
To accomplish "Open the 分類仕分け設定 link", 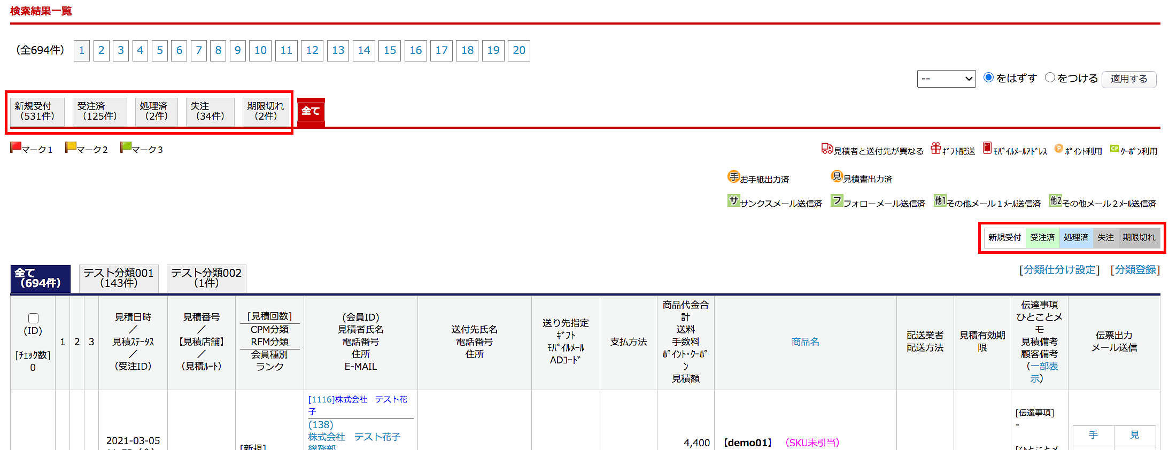I will coord(1059,270).
